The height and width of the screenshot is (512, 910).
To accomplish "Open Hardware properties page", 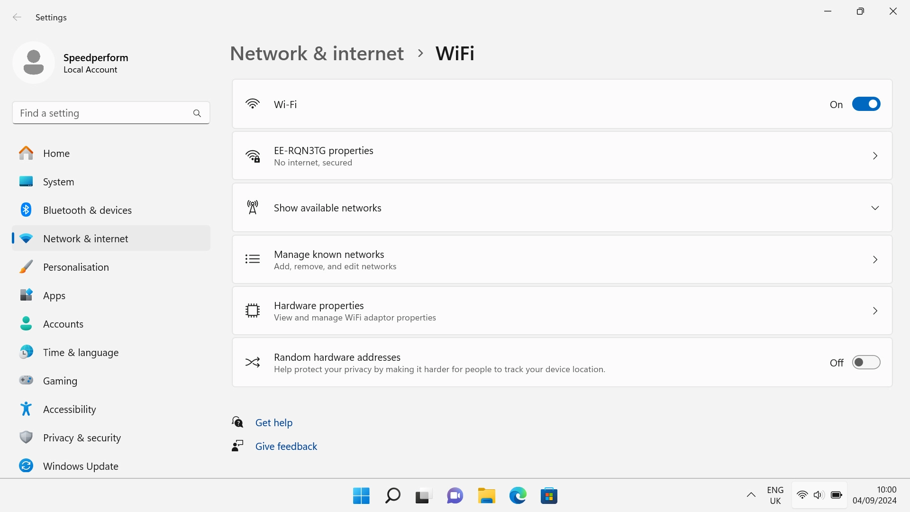I will tap(875, 311).
